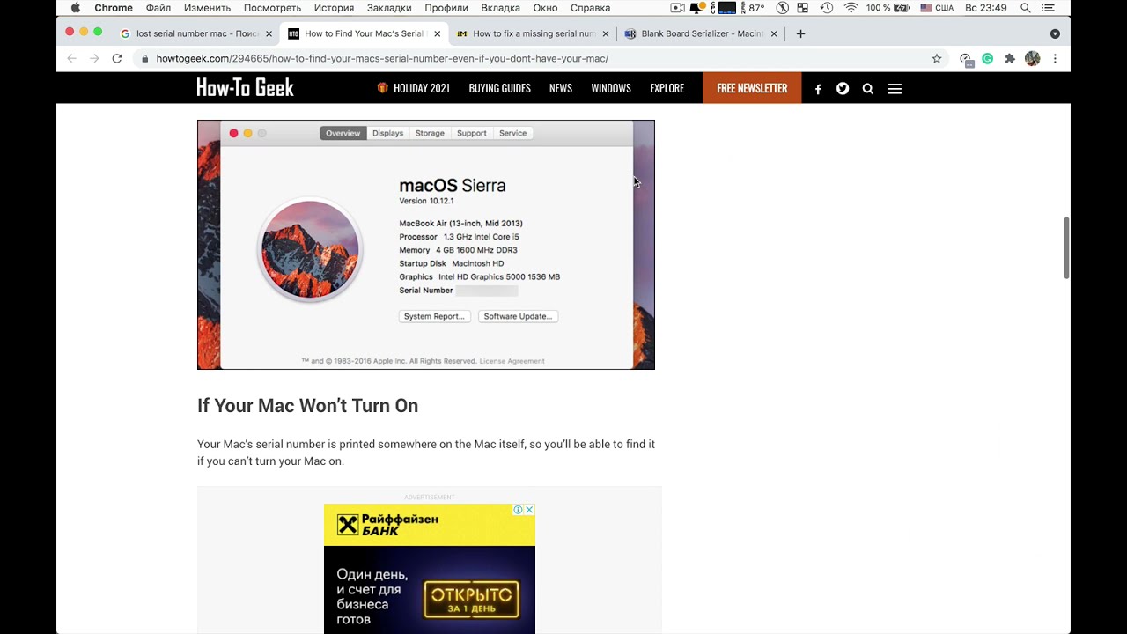Open the Buying Guides nav link
The height and width of the screenshot is (634, 1127).
(x=499, y=88)
